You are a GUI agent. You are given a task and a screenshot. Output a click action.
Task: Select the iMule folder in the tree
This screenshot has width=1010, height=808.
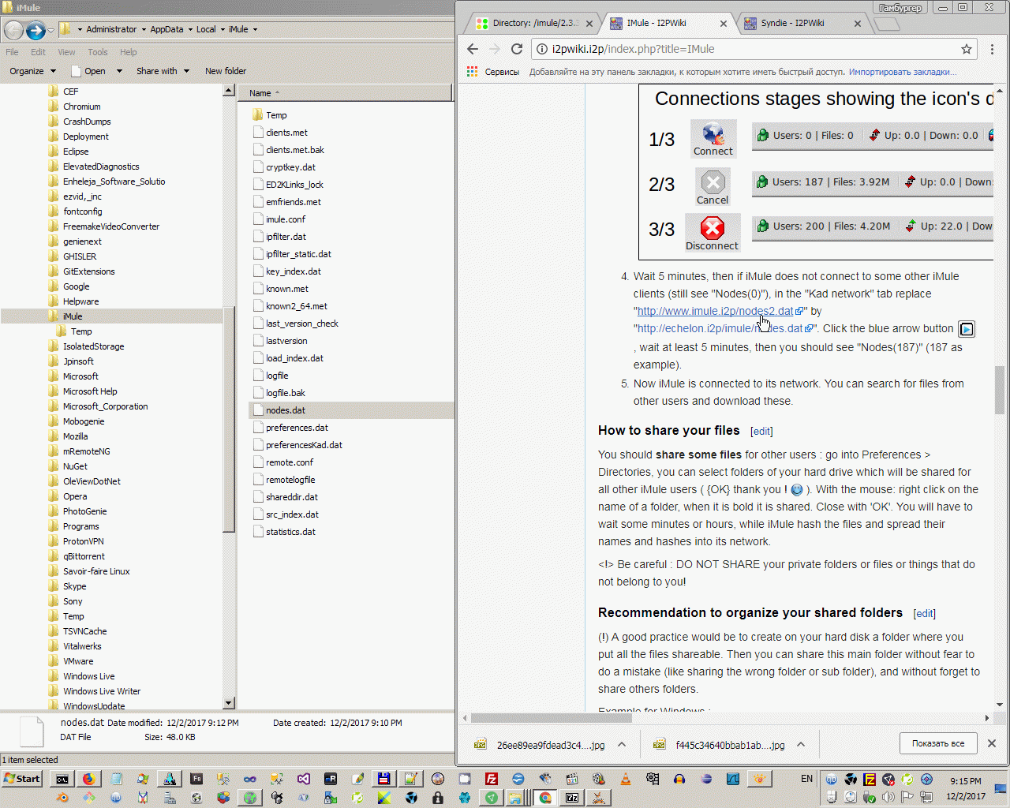(73, 316)
